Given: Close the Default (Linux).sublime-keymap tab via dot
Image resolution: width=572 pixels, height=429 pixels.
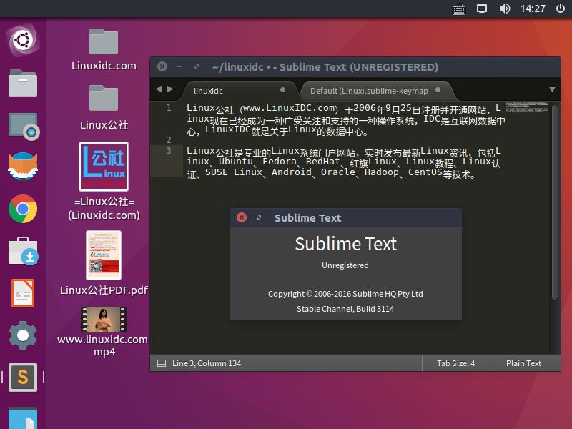Looking at the screenshot, I should click(438, 90).
